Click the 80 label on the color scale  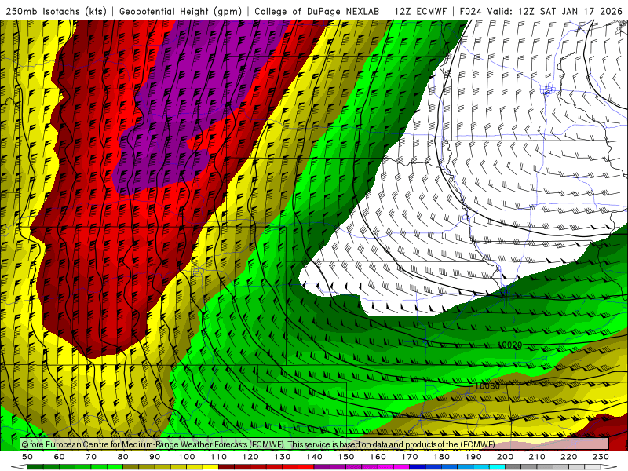(x=123, y=457)
